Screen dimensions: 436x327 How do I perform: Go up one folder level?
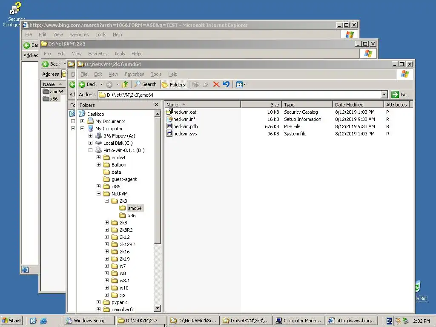[x=125, y=84]
